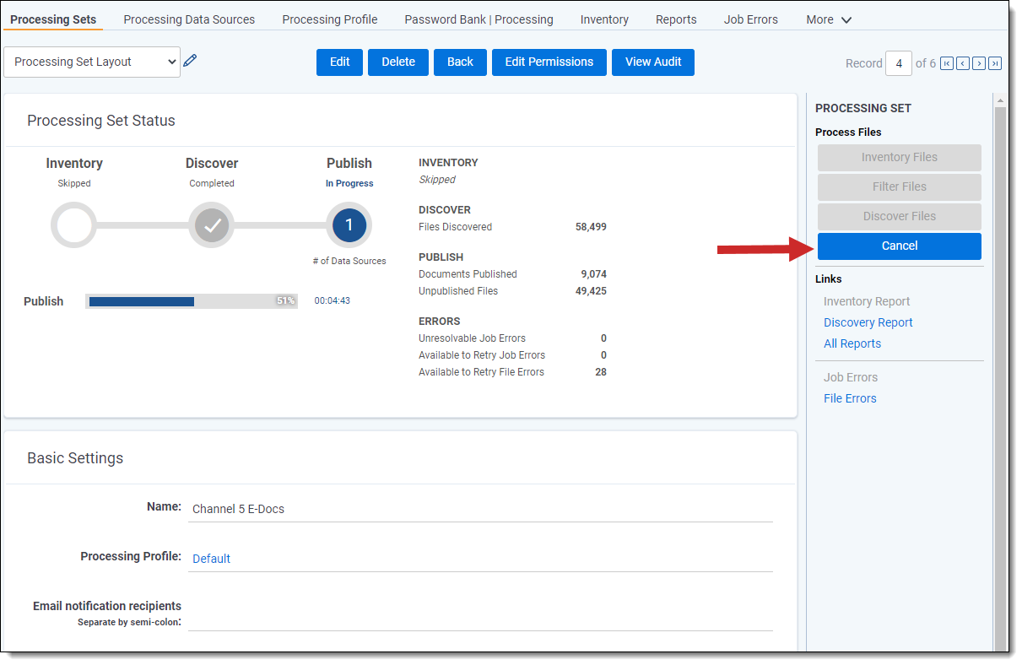This screenshot has height=665, width=1022.
Task: Open the File Errors link
Action: coord(850,398)
